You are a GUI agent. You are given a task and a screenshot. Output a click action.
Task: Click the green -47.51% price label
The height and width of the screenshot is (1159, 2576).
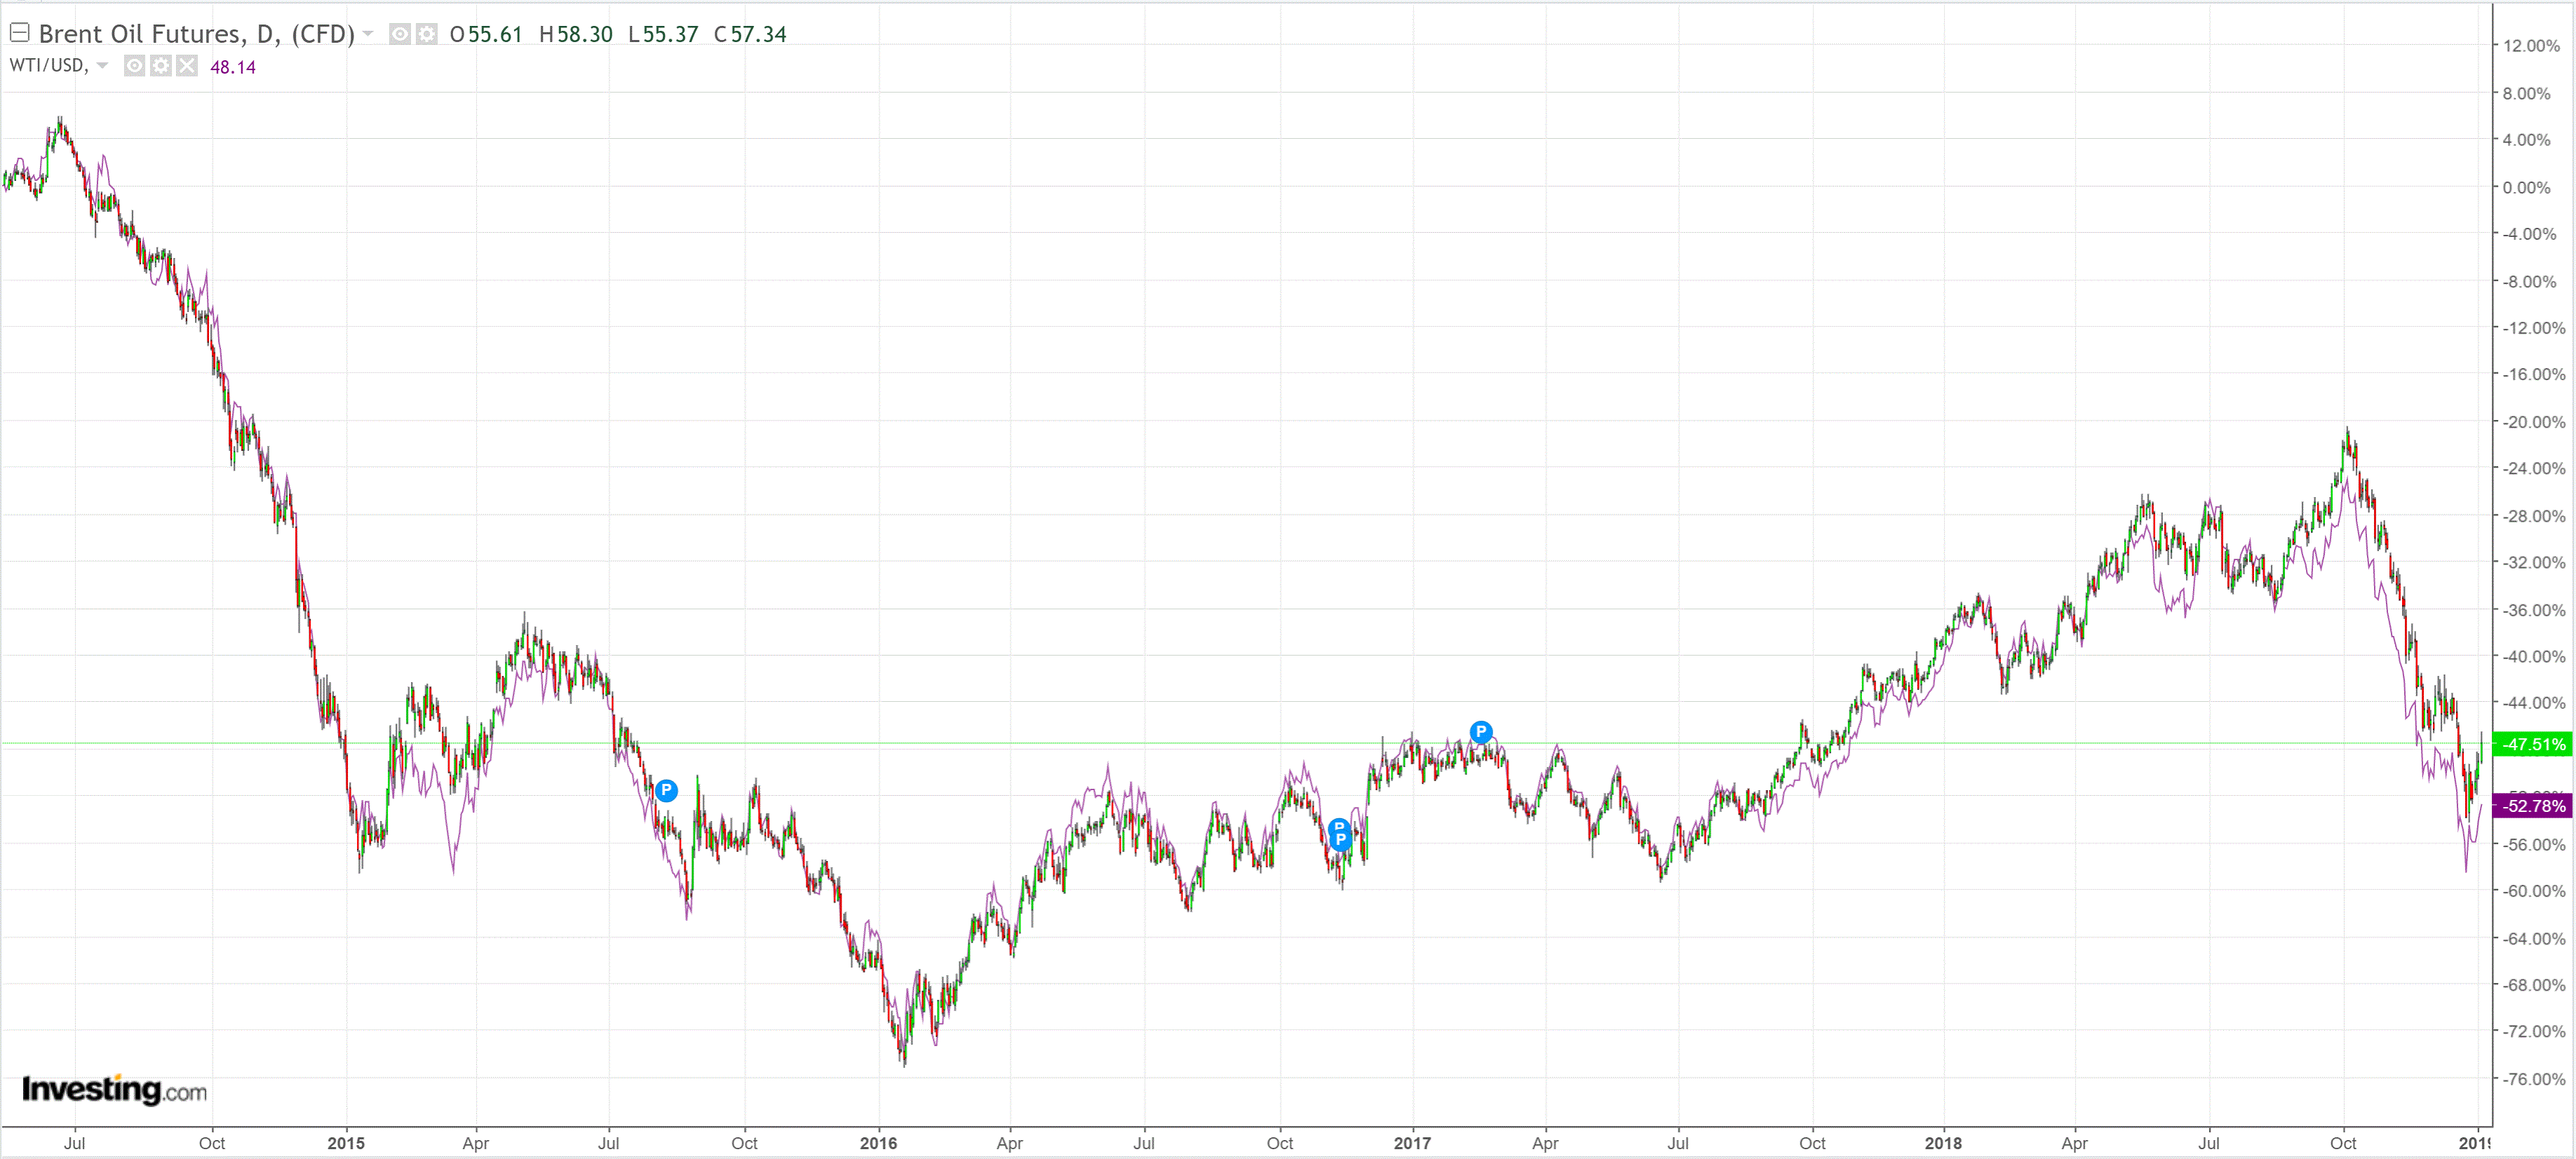[x=2532, y=744]
